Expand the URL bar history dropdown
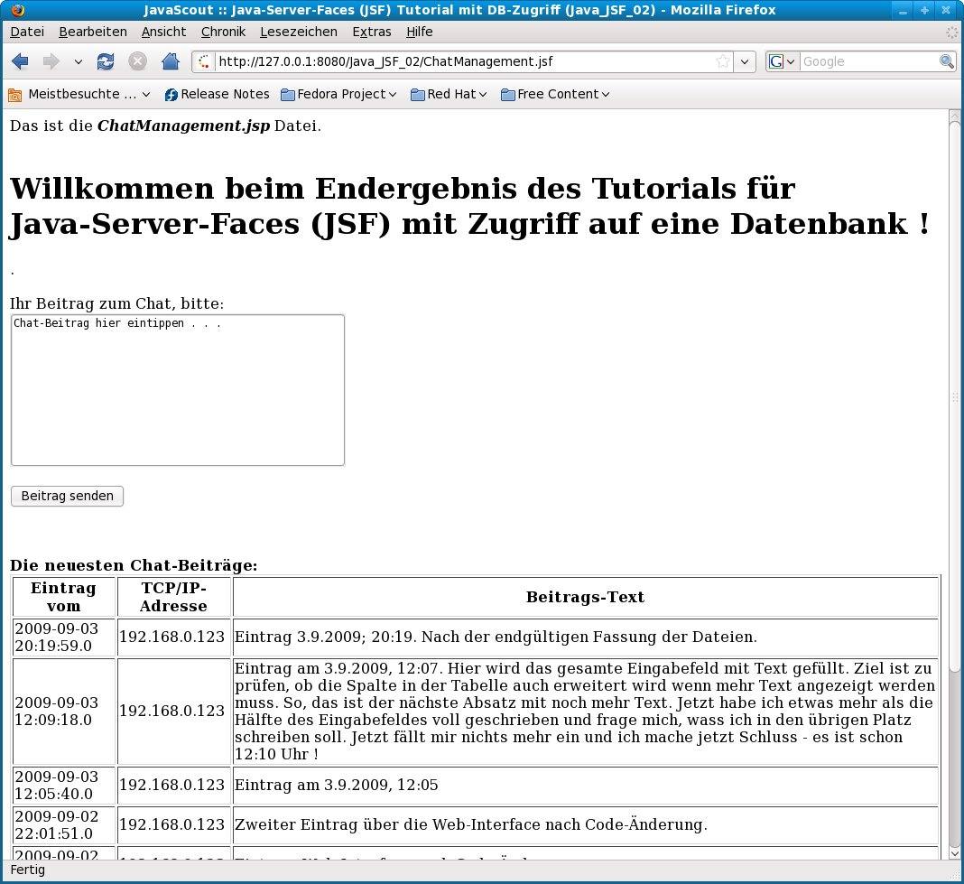This screenshot has width=964, height=884. point(745,61)
